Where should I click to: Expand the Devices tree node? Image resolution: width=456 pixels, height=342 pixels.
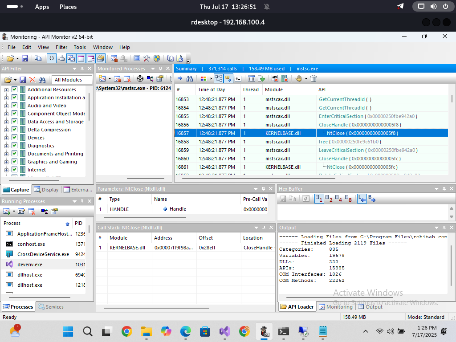[7, 138]
